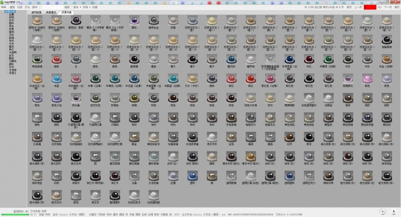Screen dimensions: 401x217
Task: Focus the red page number field
Action: click(370, 7)
